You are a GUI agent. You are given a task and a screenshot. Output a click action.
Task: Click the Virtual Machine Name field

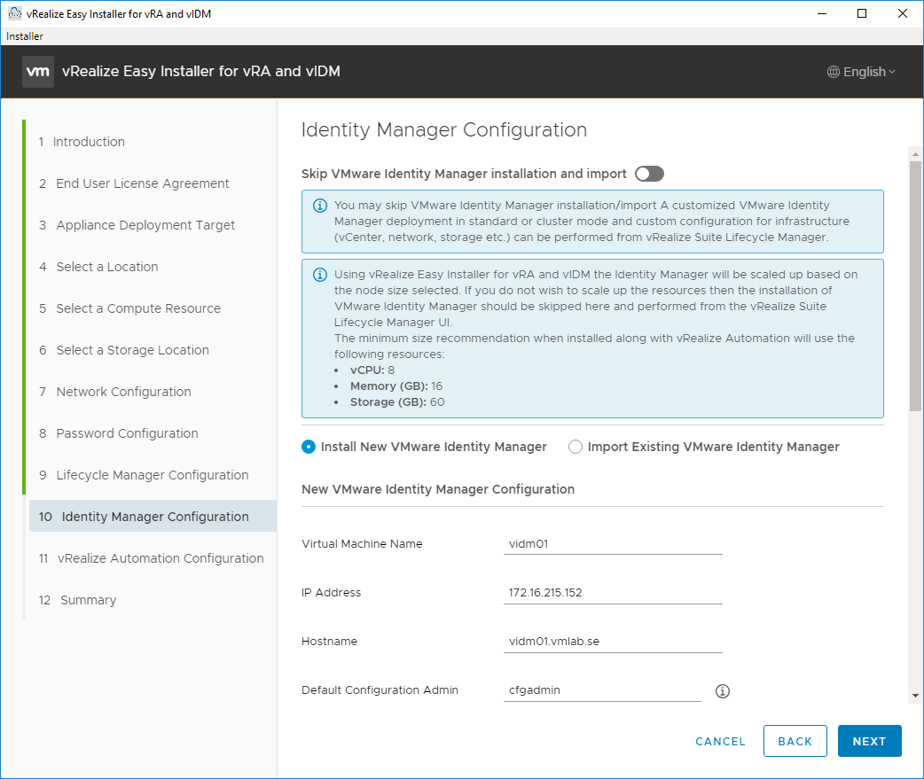coord(613,544)
